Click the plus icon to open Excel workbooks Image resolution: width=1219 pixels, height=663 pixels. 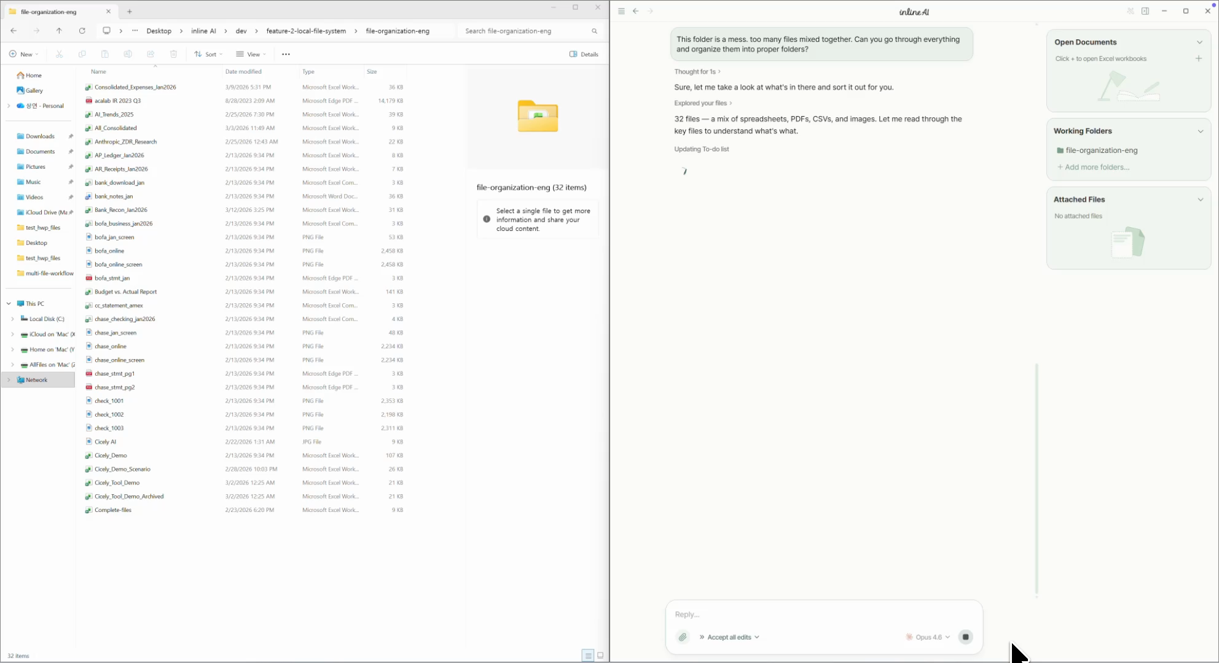pyautogui.click(x=1198, y=58)
